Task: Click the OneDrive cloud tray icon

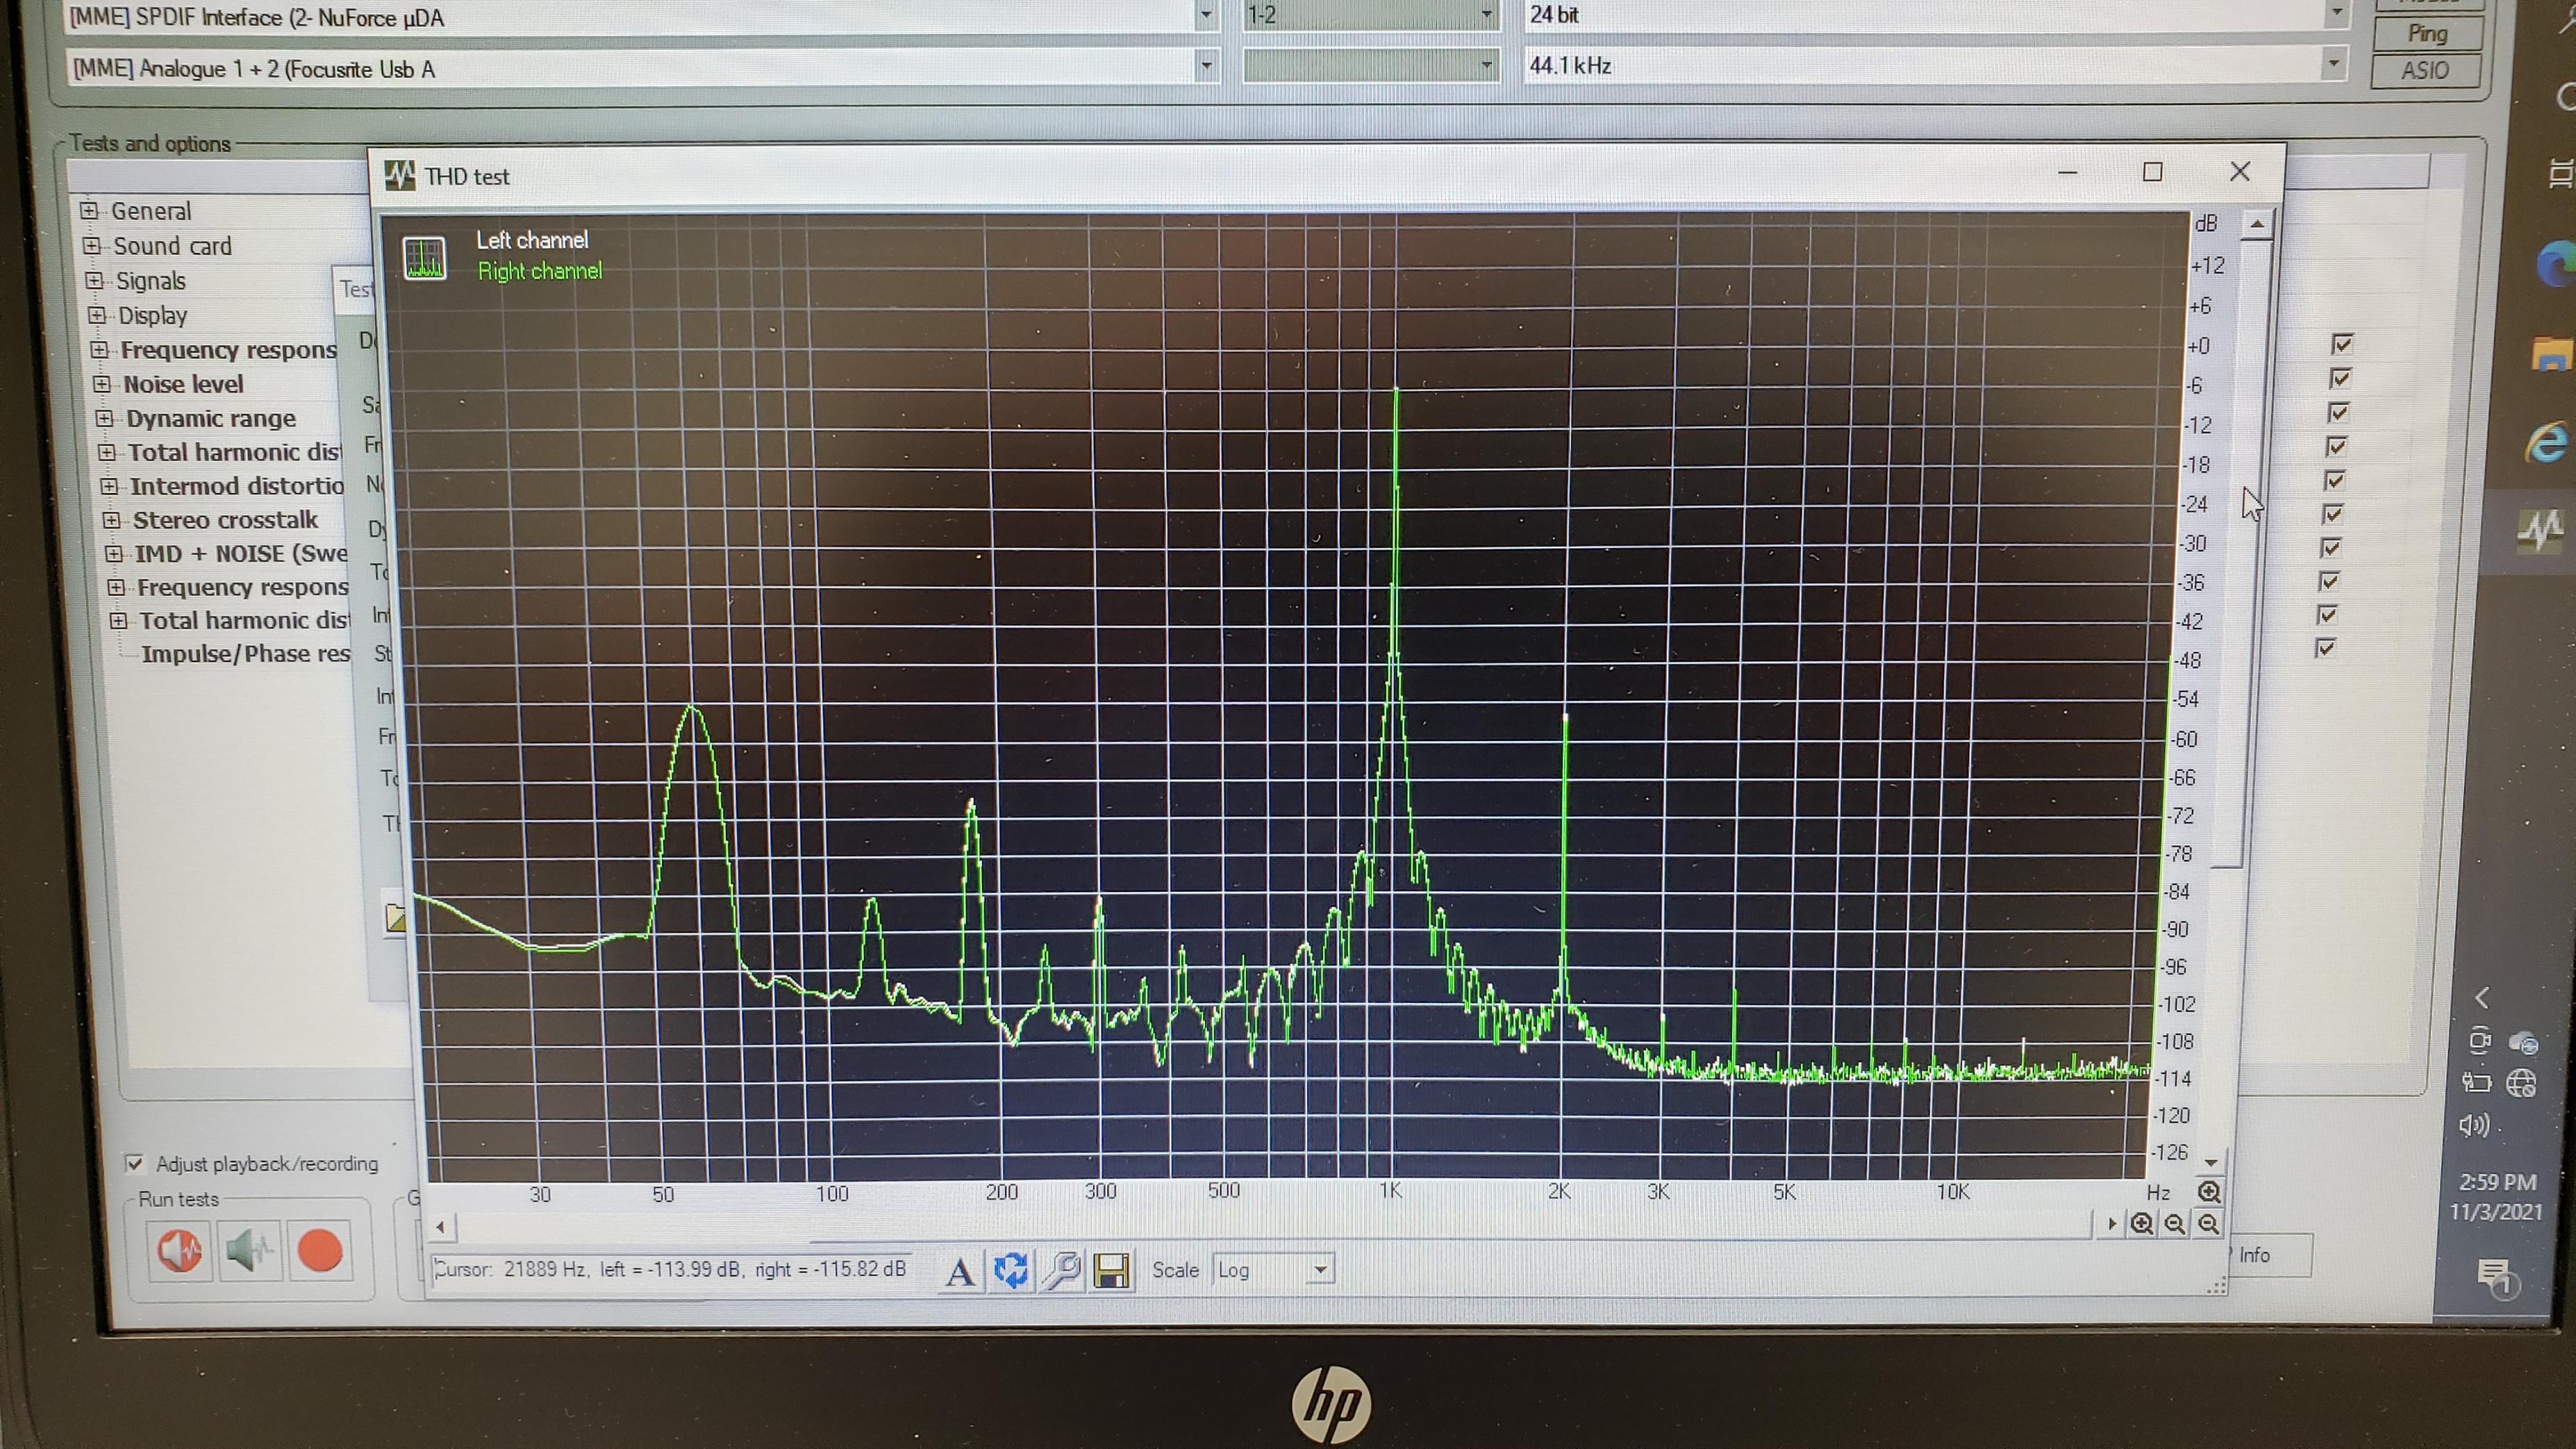Action: [x=2523, y=1043]
